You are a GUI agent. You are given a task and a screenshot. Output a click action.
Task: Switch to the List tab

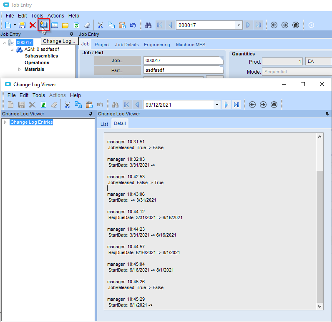(104, 124)
